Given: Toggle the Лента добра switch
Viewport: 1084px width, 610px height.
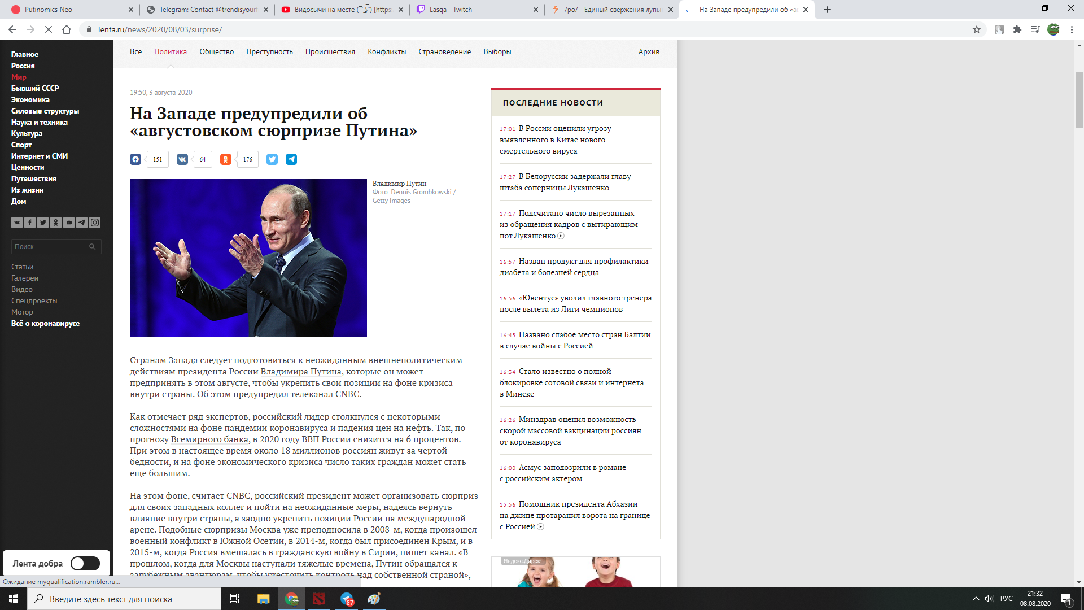Looking at the screenshot, I should (x=85, y=563).
